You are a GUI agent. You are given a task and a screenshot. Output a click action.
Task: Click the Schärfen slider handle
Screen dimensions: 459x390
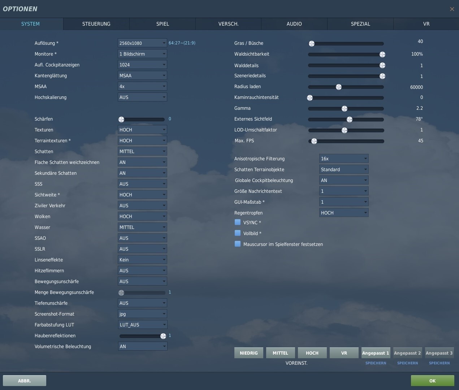click(x=121, y=120)
